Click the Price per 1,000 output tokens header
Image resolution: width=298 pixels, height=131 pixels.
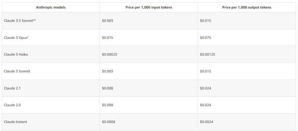[247, 7]
